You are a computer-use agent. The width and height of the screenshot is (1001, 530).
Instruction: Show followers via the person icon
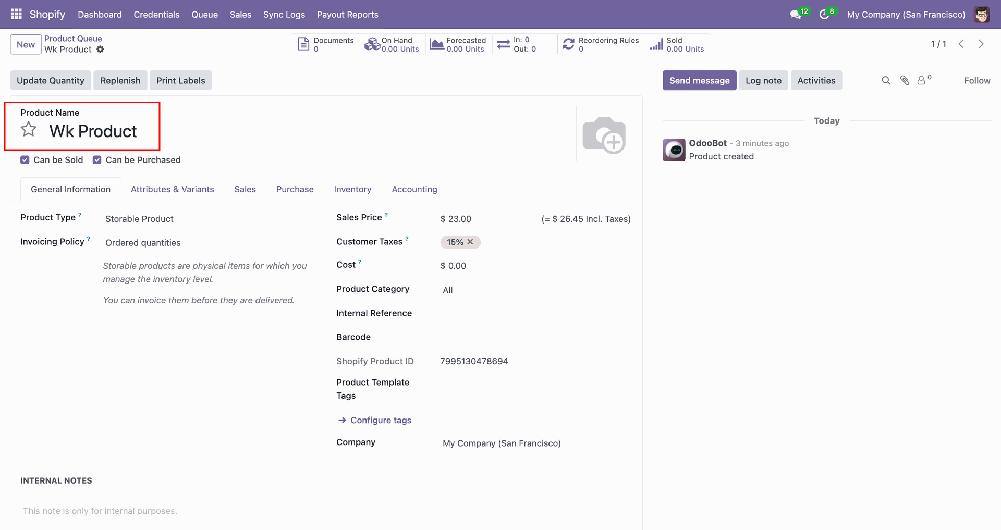pos(922,80)
